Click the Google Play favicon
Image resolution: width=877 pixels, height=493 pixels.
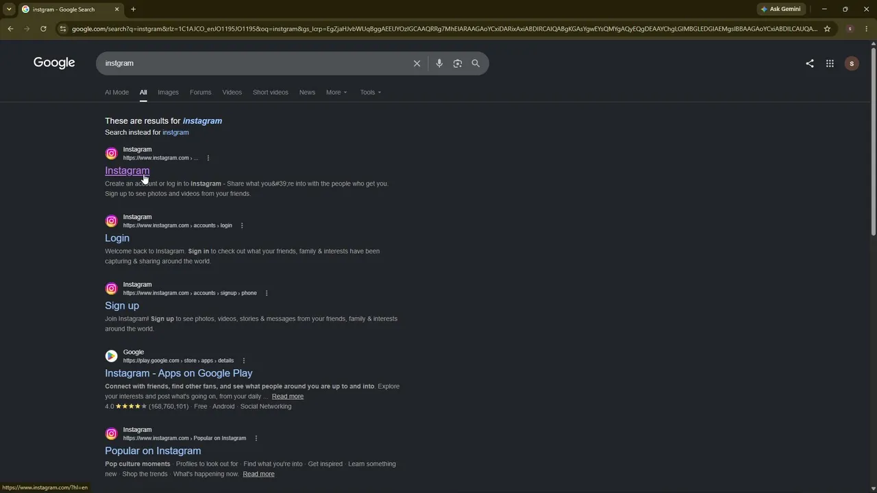point(111,356)
